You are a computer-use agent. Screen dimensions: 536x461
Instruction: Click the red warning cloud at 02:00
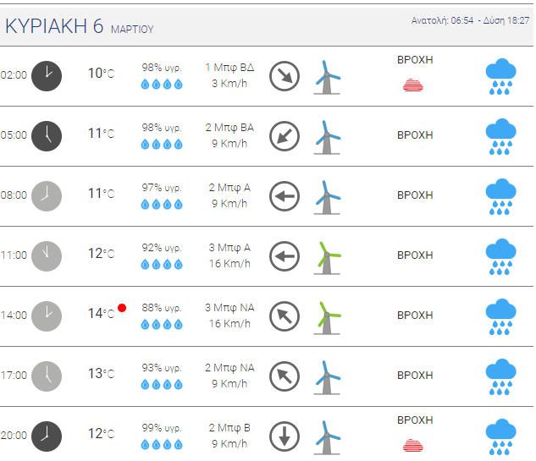(x=413, y=85)
